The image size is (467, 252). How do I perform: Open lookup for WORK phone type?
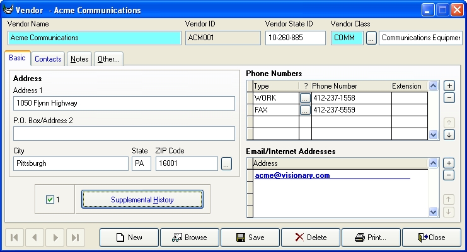(305, 98)
